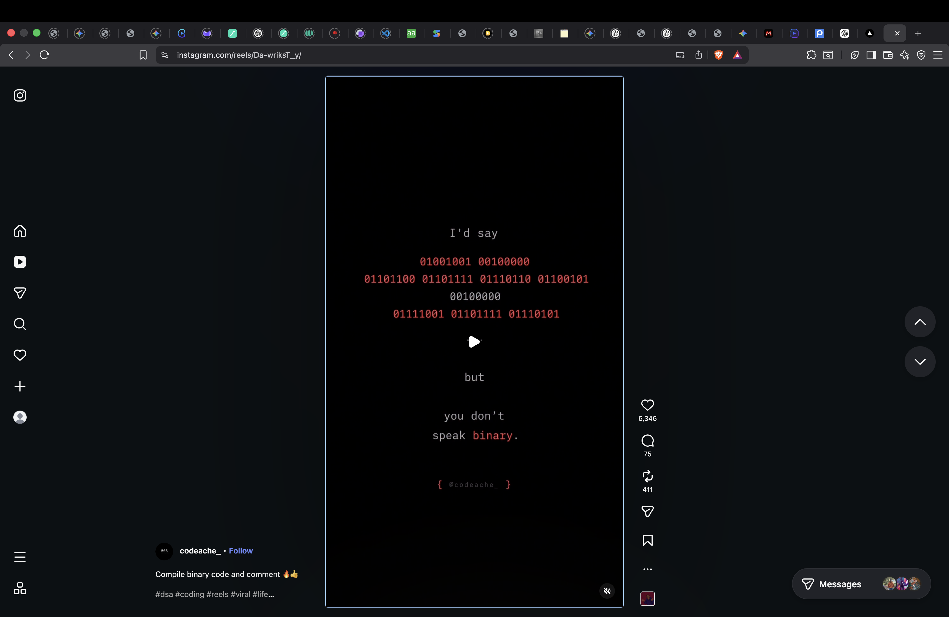Unmute the reel audio

click(607, 591)
